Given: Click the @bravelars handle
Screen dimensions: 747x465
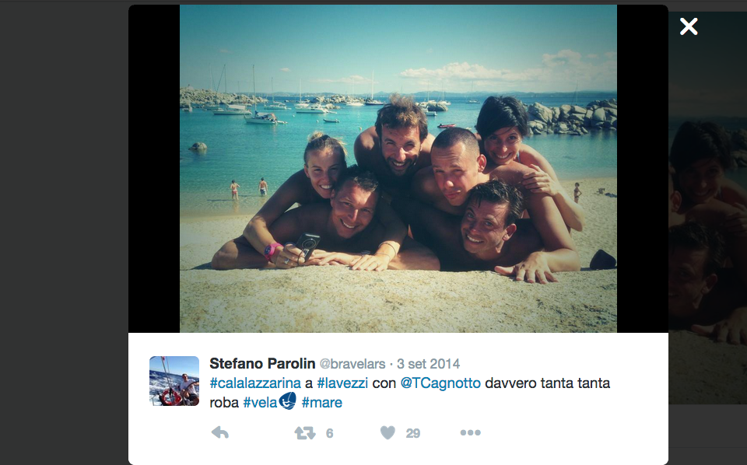Looking at the screenshot, I should (352, 364).
